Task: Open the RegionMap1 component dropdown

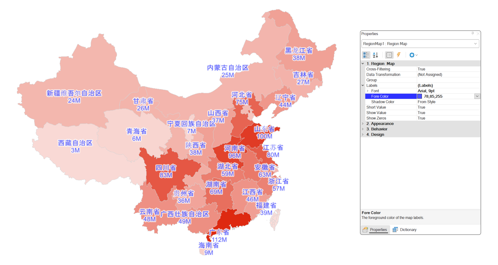Action: coord(475,44)
